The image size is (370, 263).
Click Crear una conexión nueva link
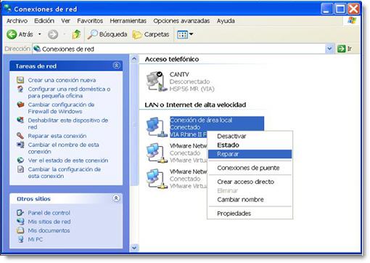pos(62,80)
